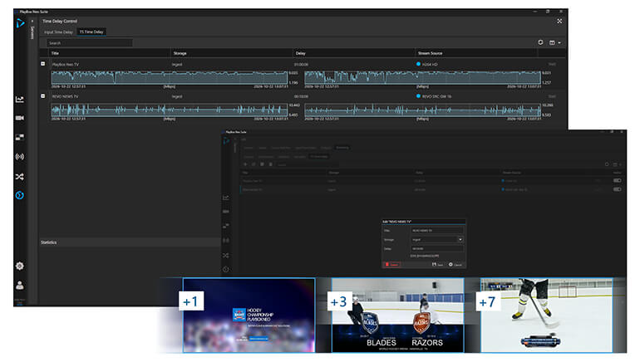Open the camera inputs icon in the sidebar

[x=20, y=118]
